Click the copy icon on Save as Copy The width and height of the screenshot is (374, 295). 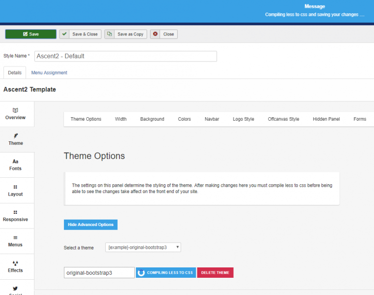coord(109,34)
